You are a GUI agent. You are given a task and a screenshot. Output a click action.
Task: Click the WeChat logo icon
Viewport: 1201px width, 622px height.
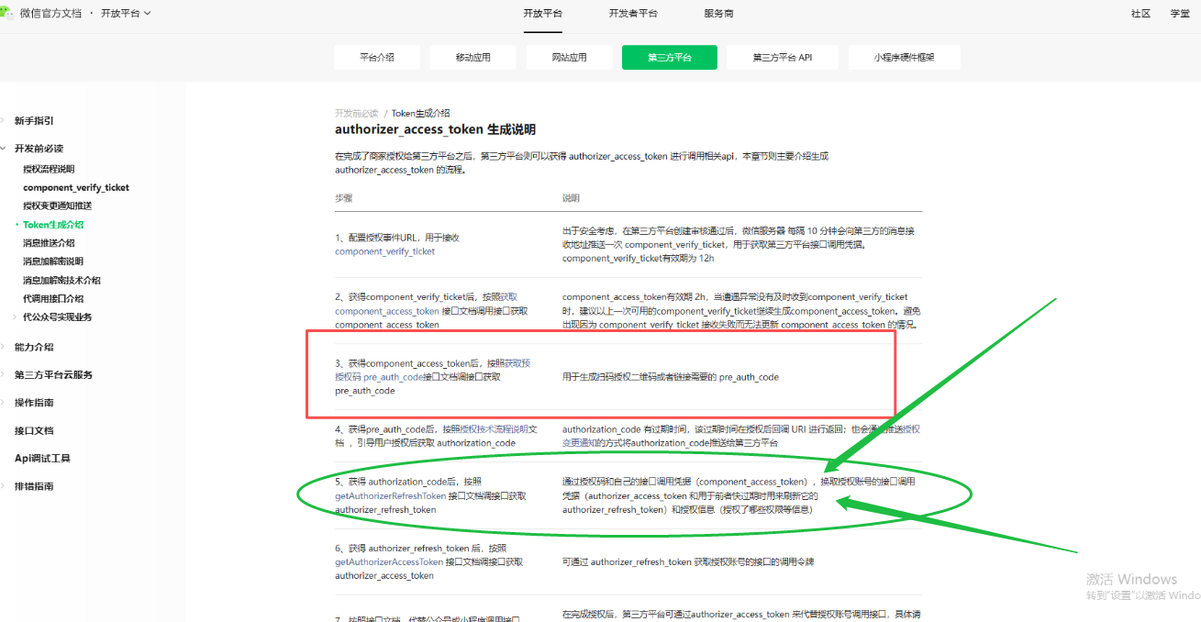(x=7, y=13)
